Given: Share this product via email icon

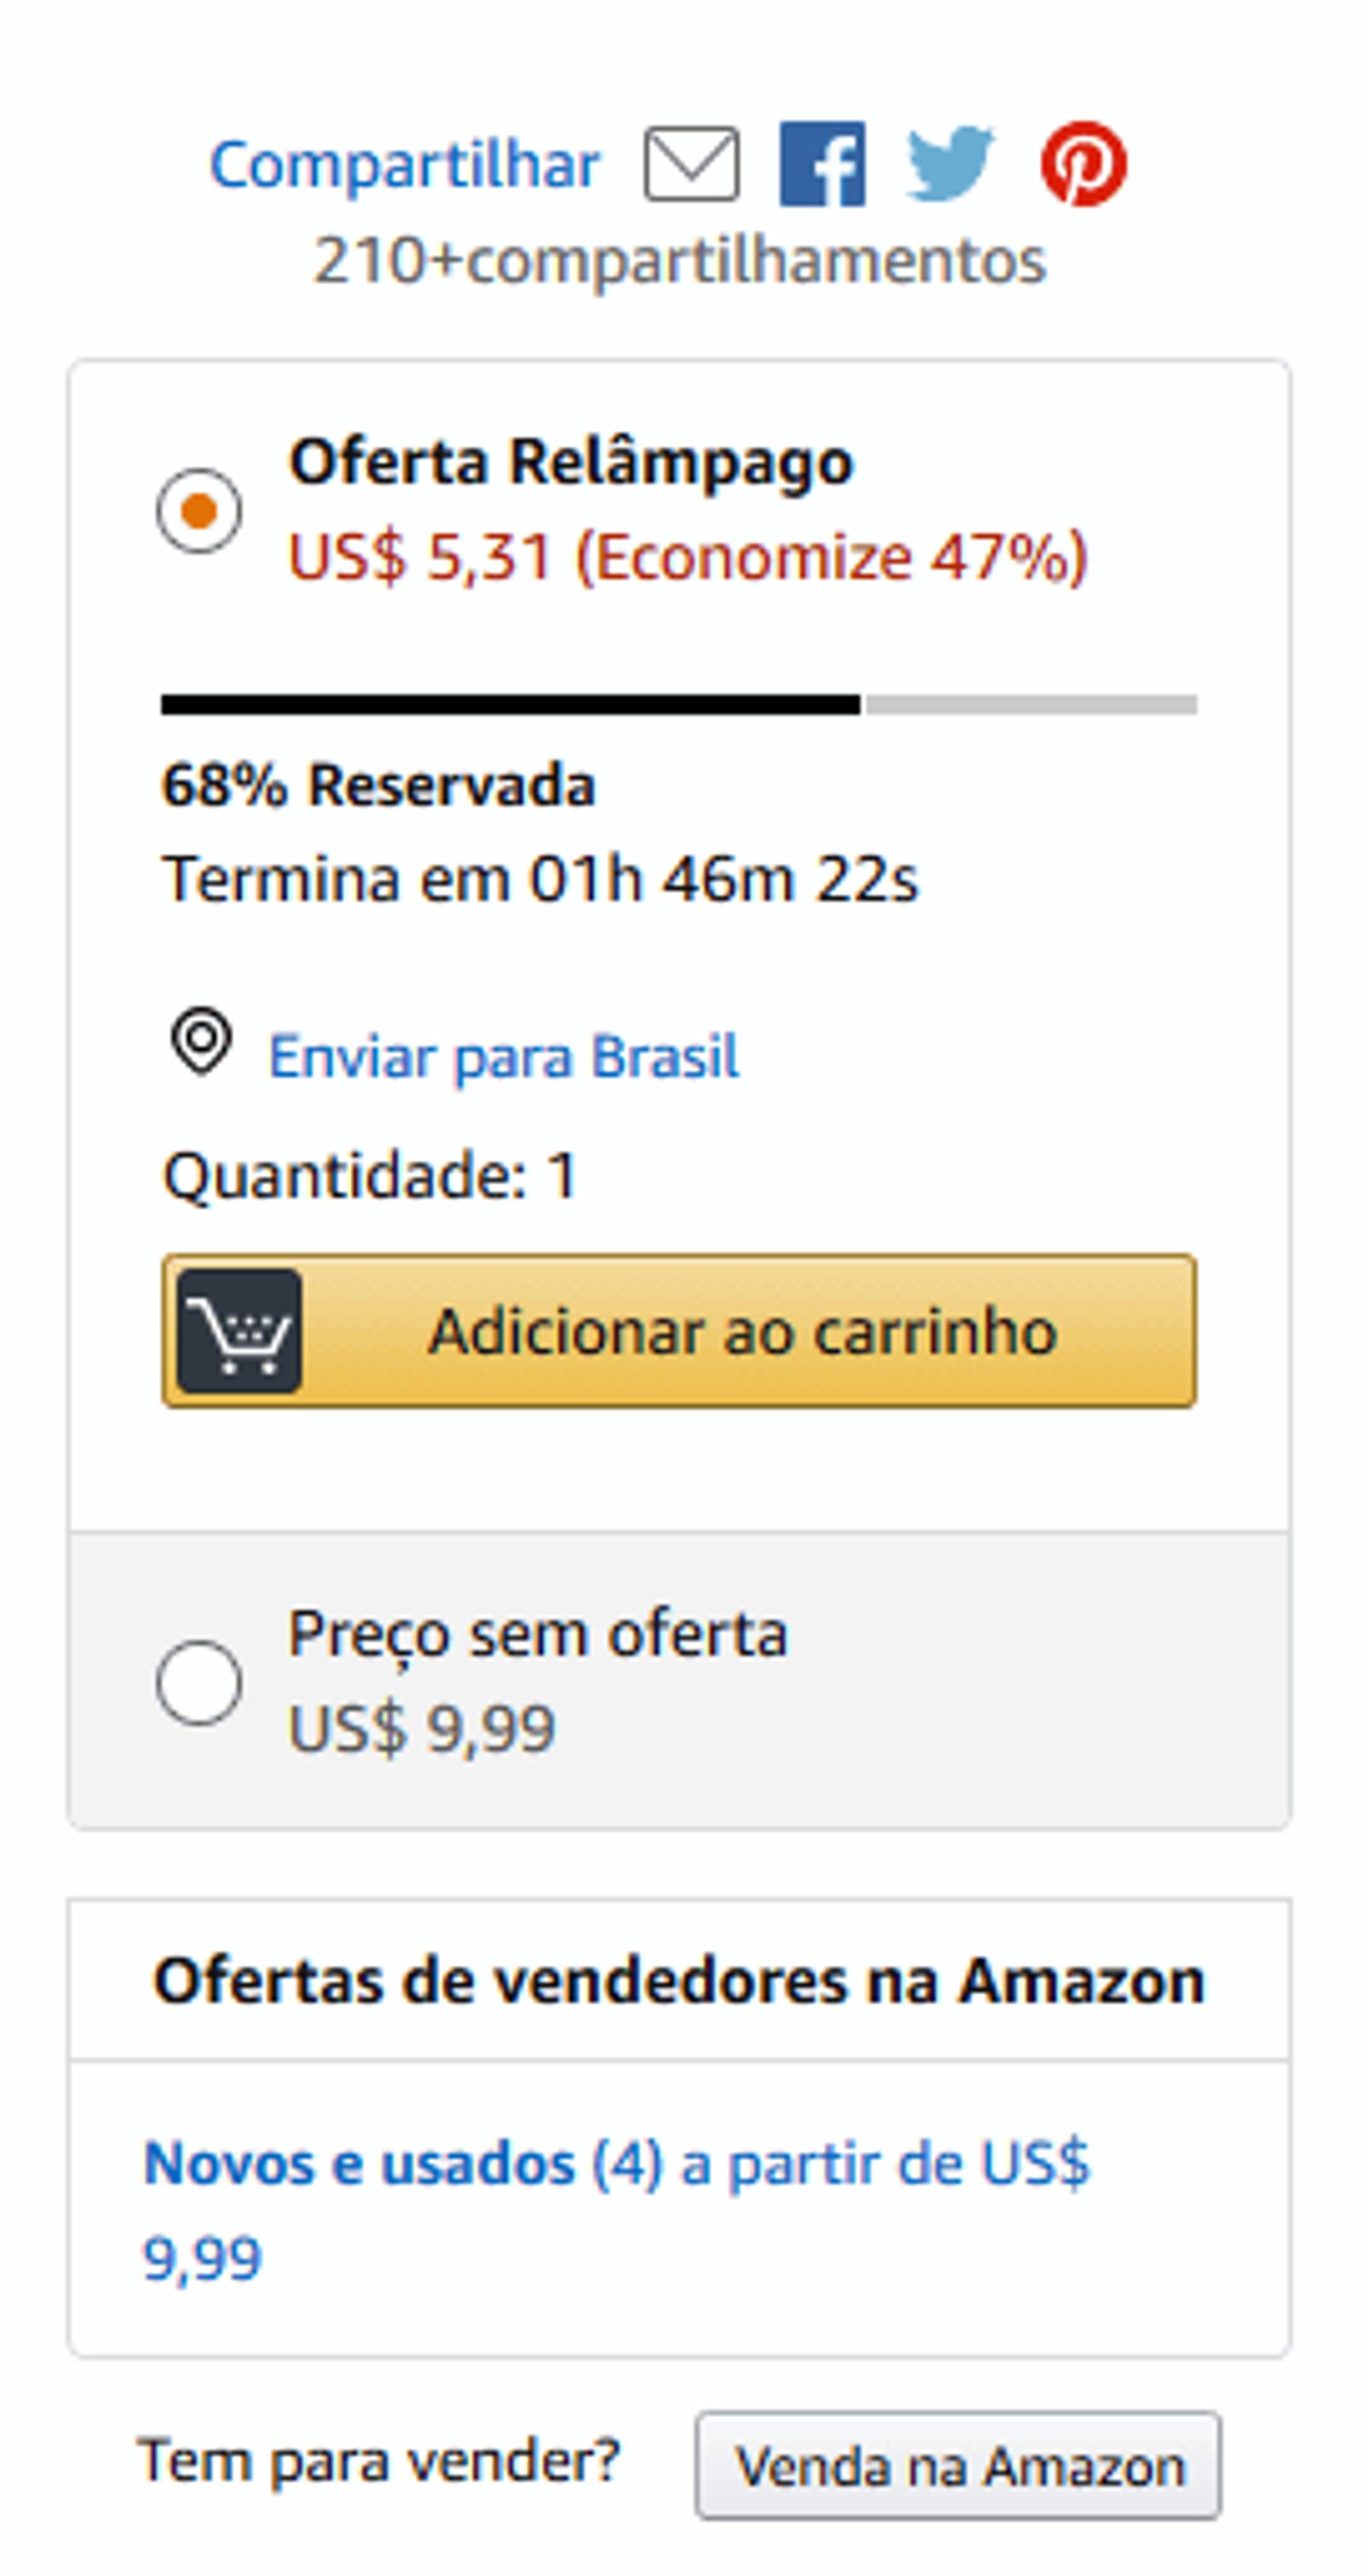Looking at the screenshot, I should [x=691, y=163].
